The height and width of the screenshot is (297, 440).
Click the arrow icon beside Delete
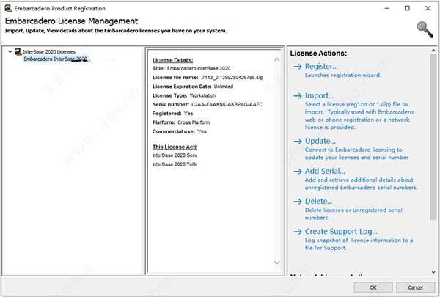[298, 202]
